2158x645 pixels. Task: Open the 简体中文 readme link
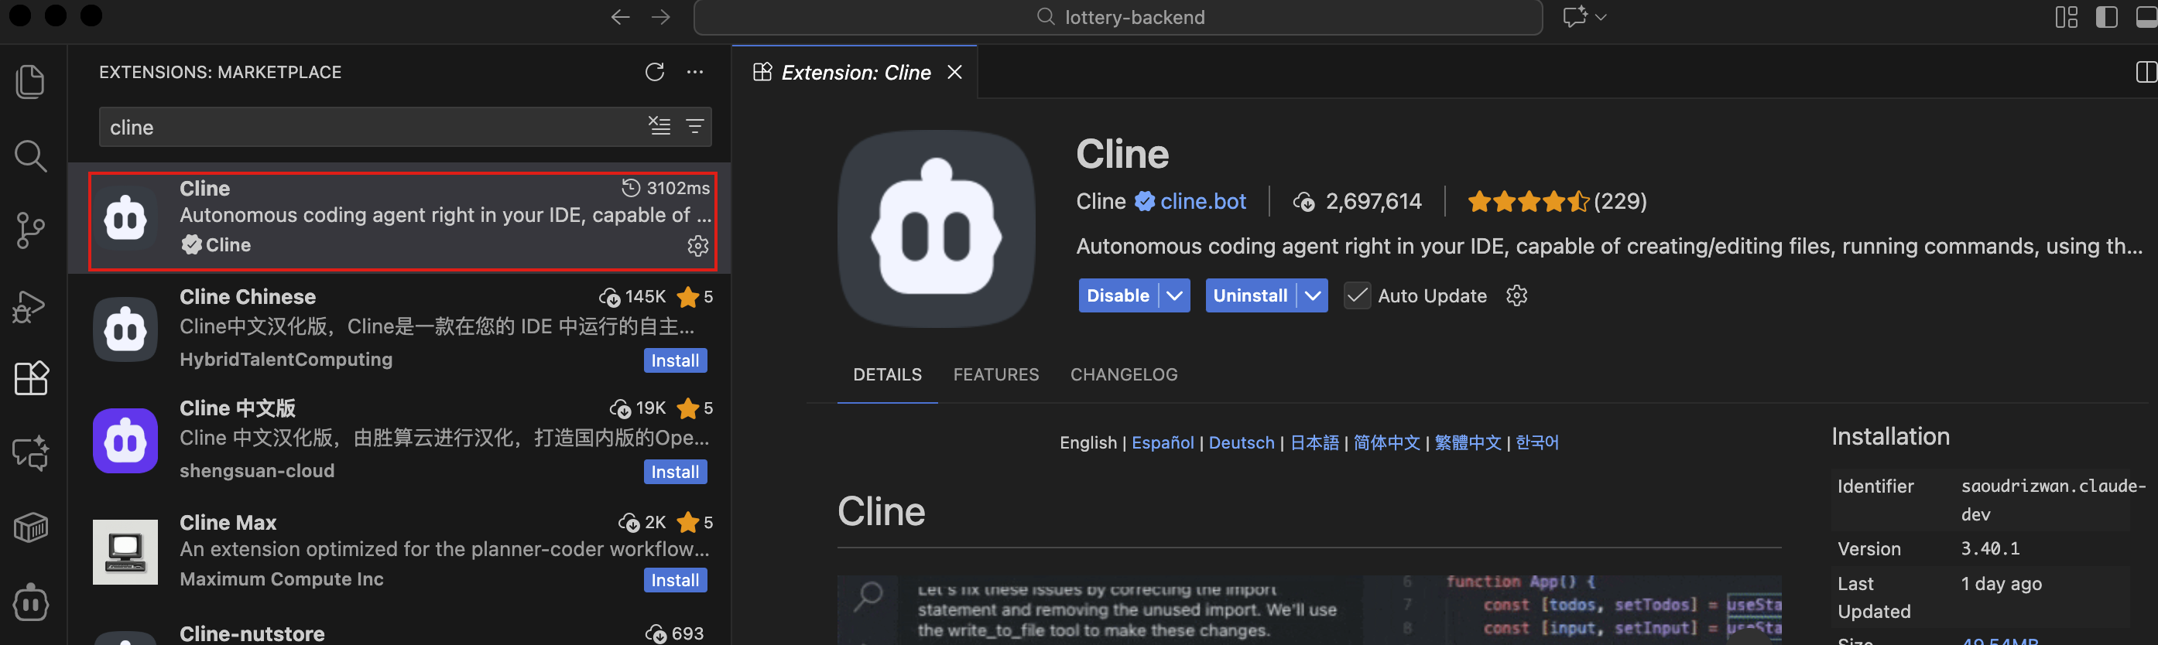click(1386, 442)
